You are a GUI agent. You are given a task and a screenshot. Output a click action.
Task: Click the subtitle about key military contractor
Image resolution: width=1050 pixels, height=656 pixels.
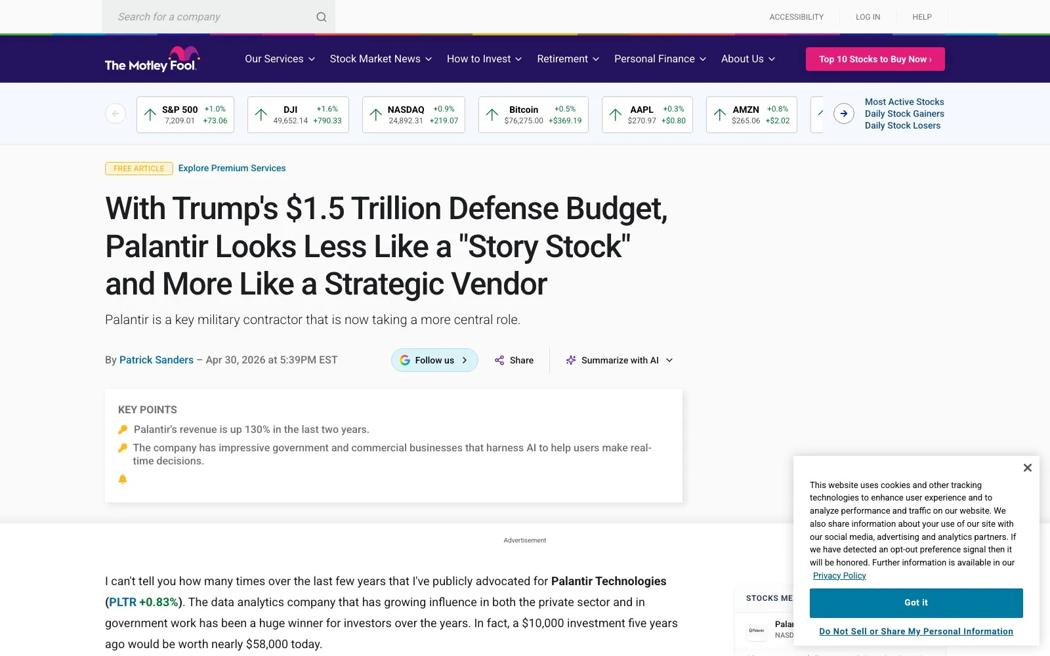[312, 319]
